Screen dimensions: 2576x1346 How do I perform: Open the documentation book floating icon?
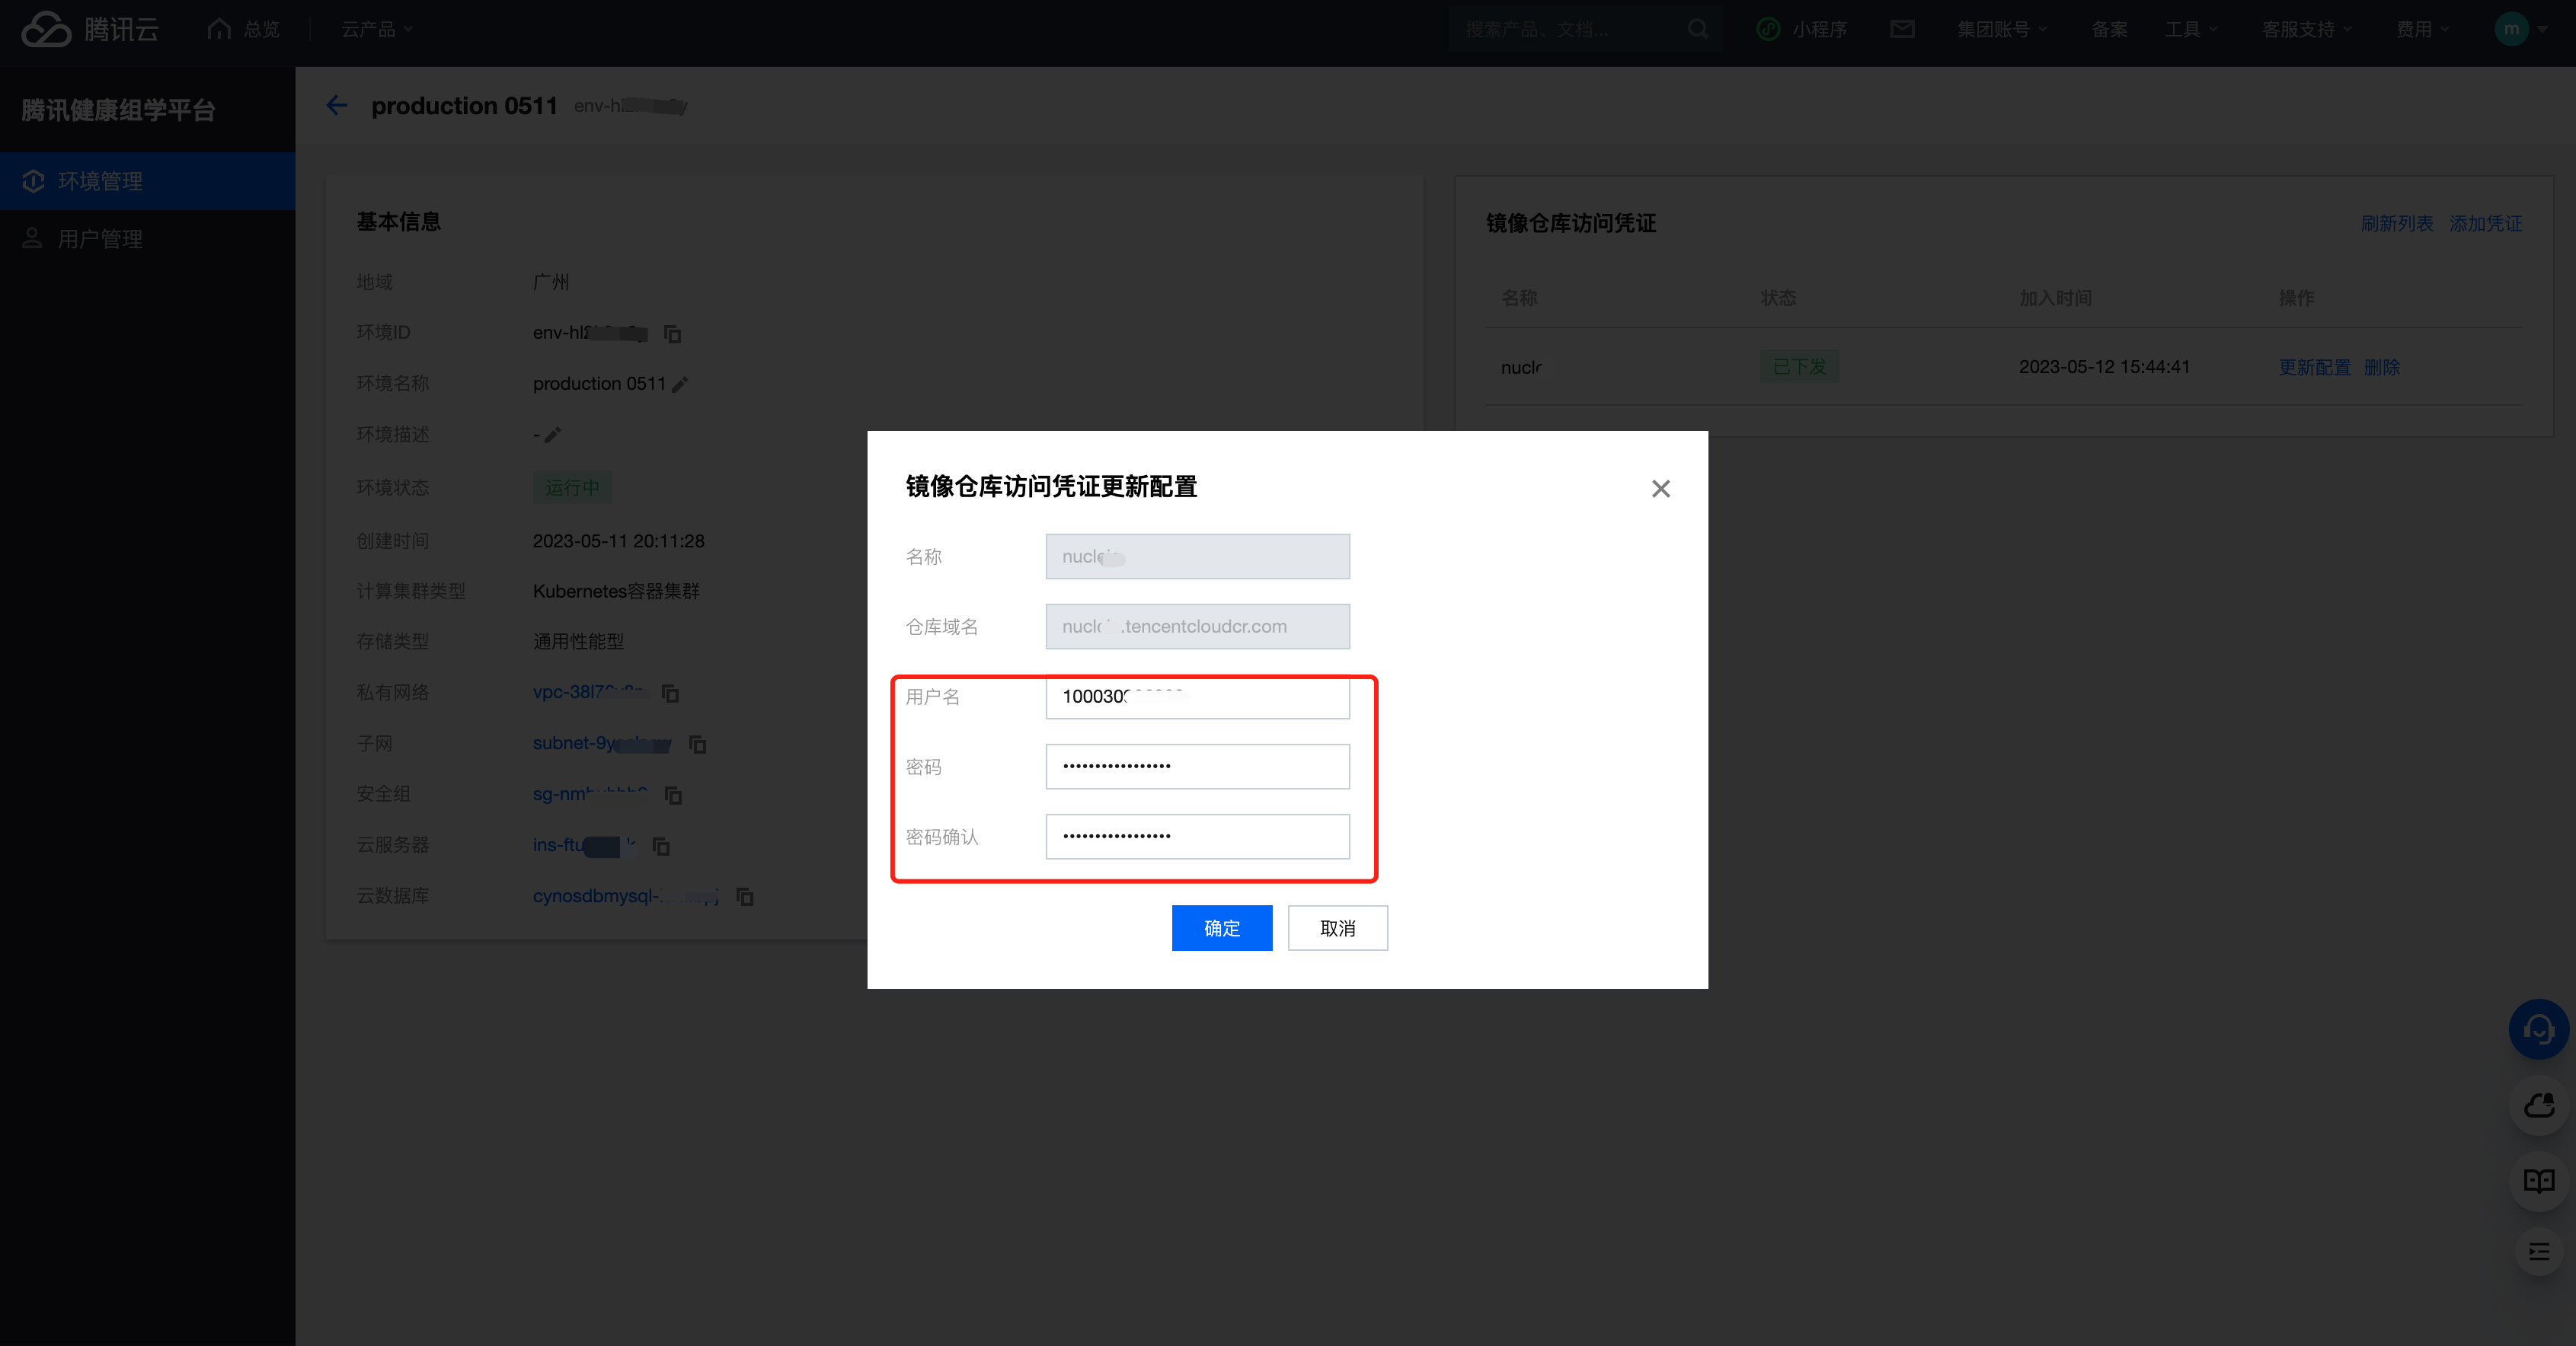(x=2538, y=1181)
